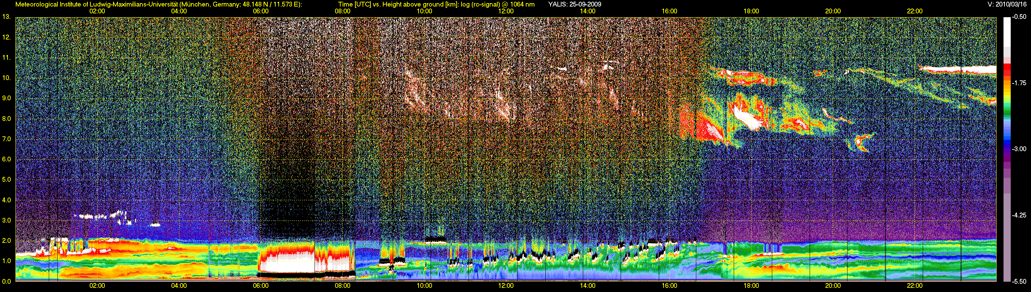1031x292 pixels.
Task: Click the 9.0 height axis label
Action: [6, 98]
